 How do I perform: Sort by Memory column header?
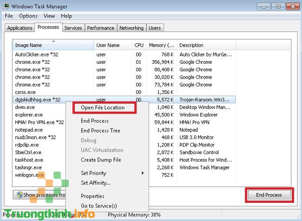(162, 45)
